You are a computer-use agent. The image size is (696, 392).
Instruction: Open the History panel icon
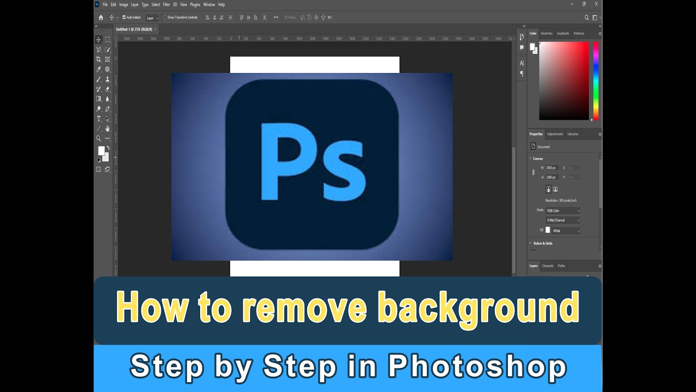[x=521, y=37]
